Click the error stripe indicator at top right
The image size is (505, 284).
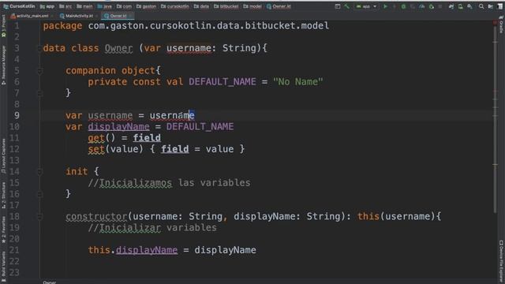(495, 22)
